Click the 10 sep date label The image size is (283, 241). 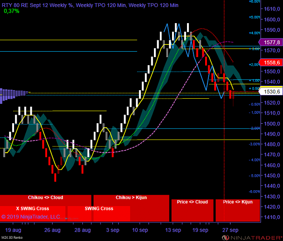(x=140, y=230)
